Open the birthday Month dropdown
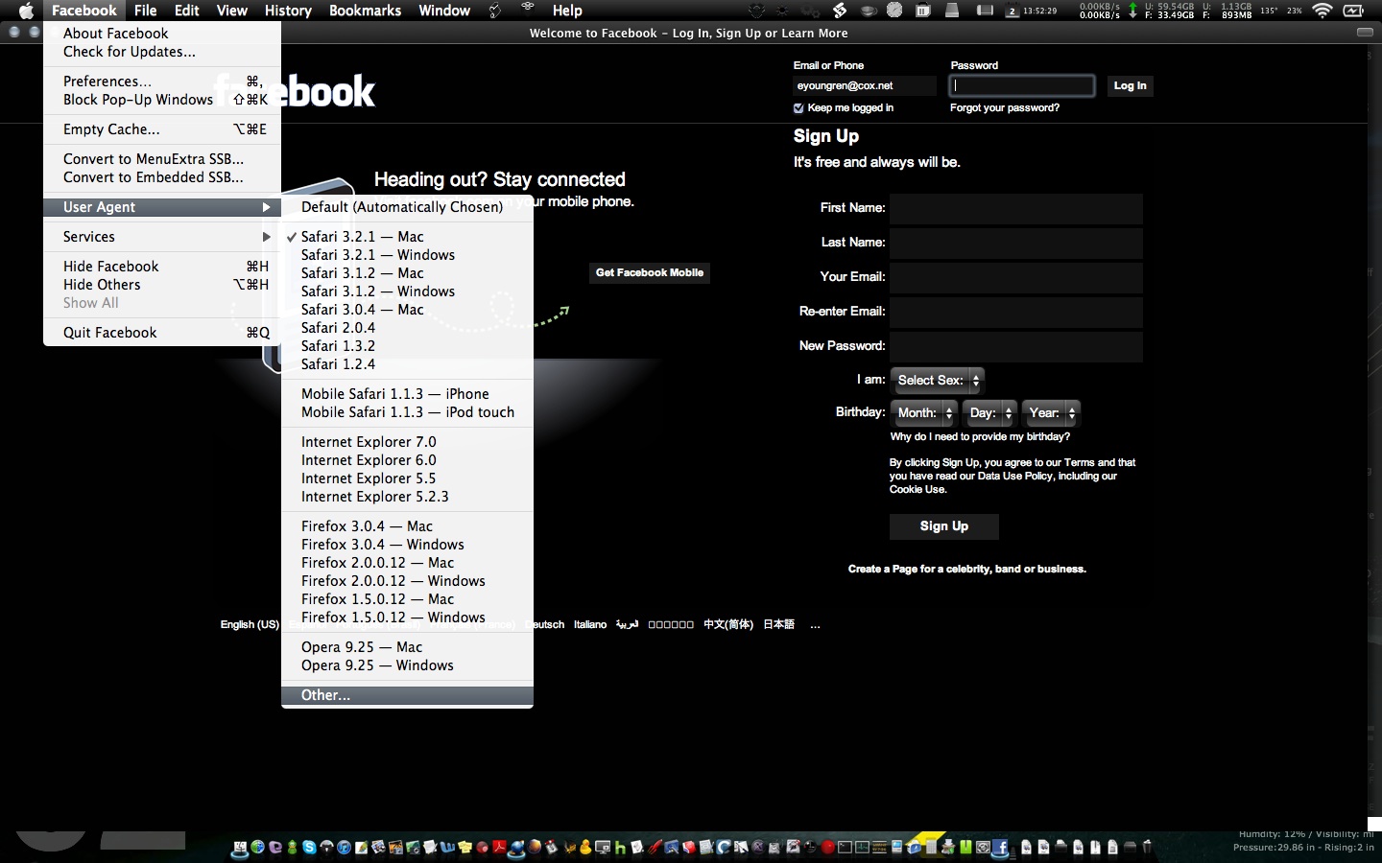This screenshot has height=863, width=1382. click(x=923, y=413)
